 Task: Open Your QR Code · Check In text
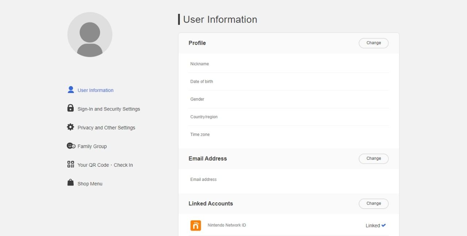pyautogui.click(x=105, y=165)
